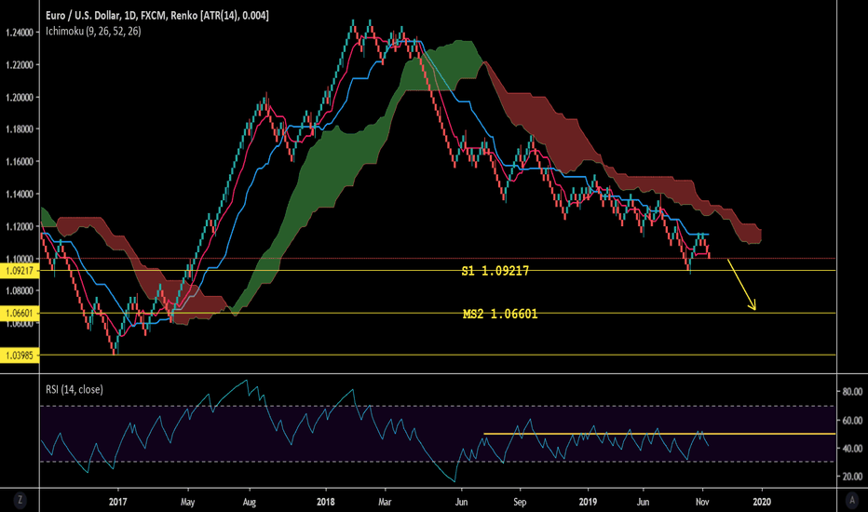Click the 2020 label on the time axis
This screenshot has width=868, height=512.
click(761, 500)
